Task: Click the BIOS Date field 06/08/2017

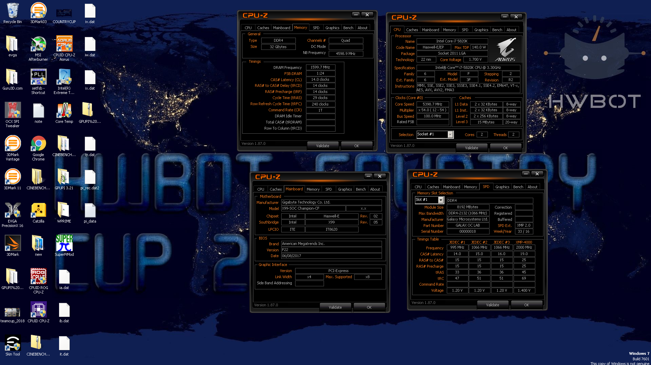Action: 331,256
